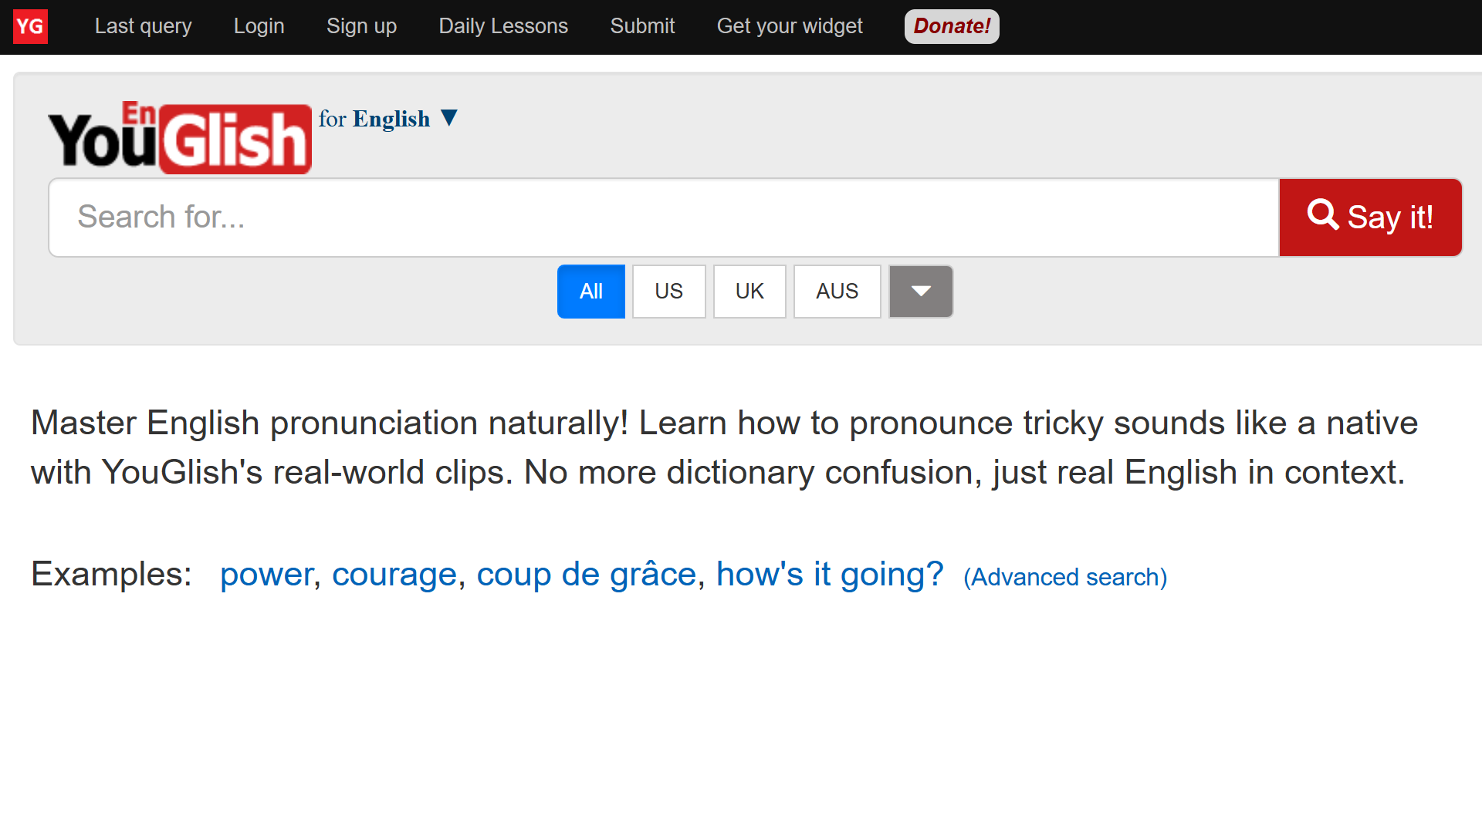Open the gray accent options dropdown arrow
Viewport: 1482px width, 833px height.
[x=921, y=292]
